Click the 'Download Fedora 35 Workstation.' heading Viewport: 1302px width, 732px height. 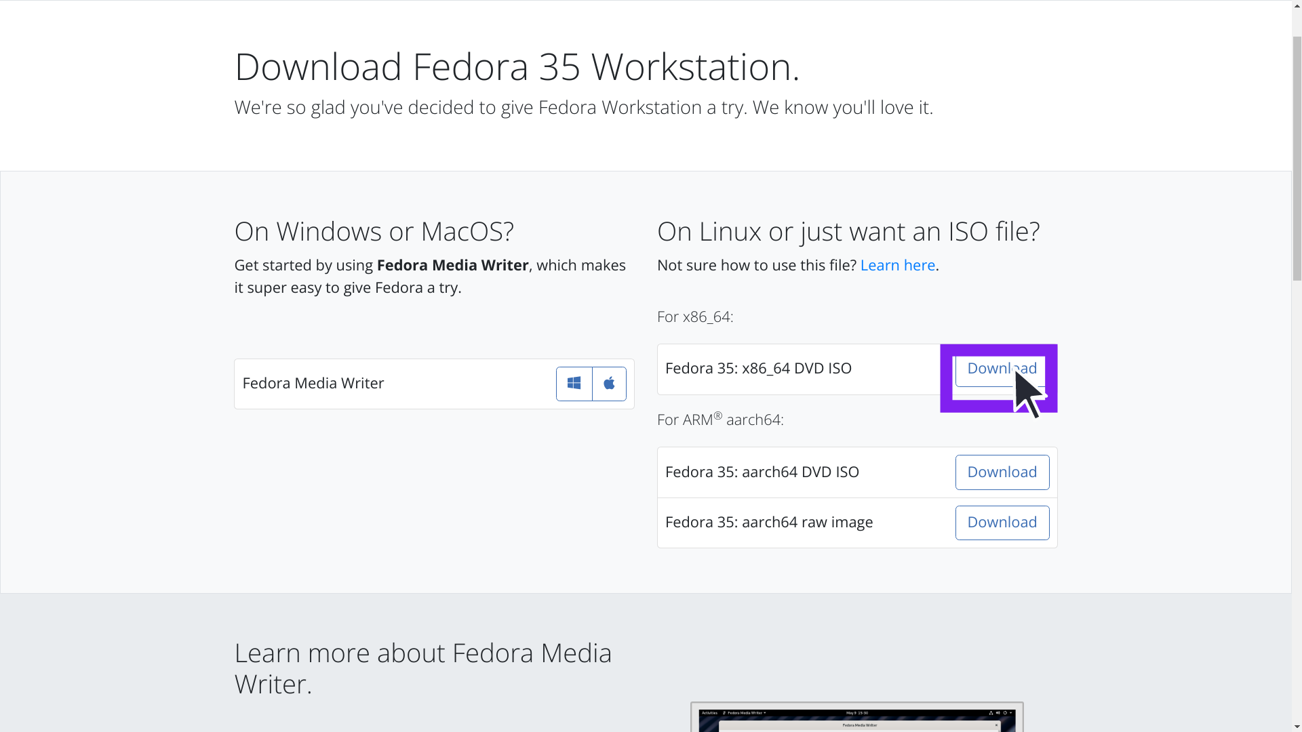tap(517, 66)
